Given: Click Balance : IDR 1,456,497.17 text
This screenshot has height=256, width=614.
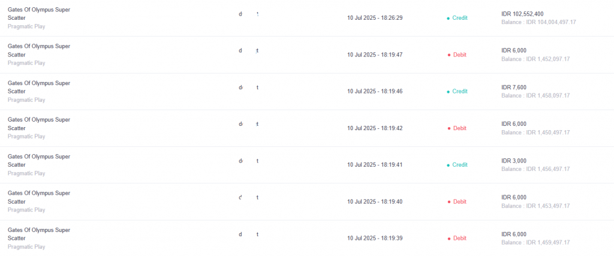Looking at the screenshot, I should [x=535, y=169].
